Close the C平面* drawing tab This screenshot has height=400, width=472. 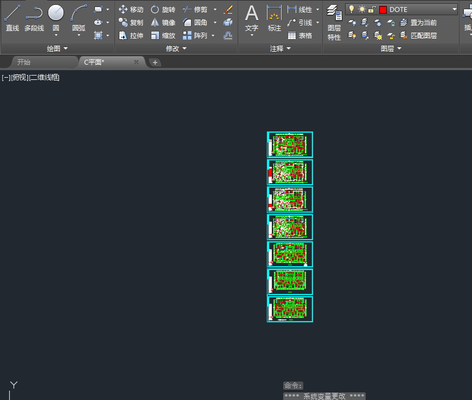136,62
